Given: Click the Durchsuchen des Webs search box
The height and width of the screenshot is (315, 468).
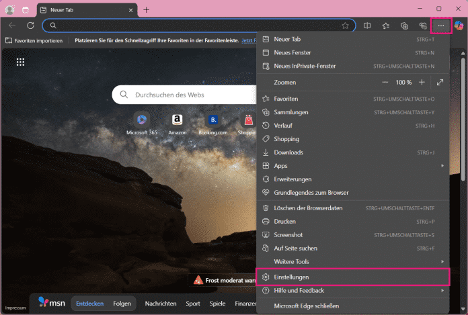Looking at the screenshot, I should click(188, 95).
